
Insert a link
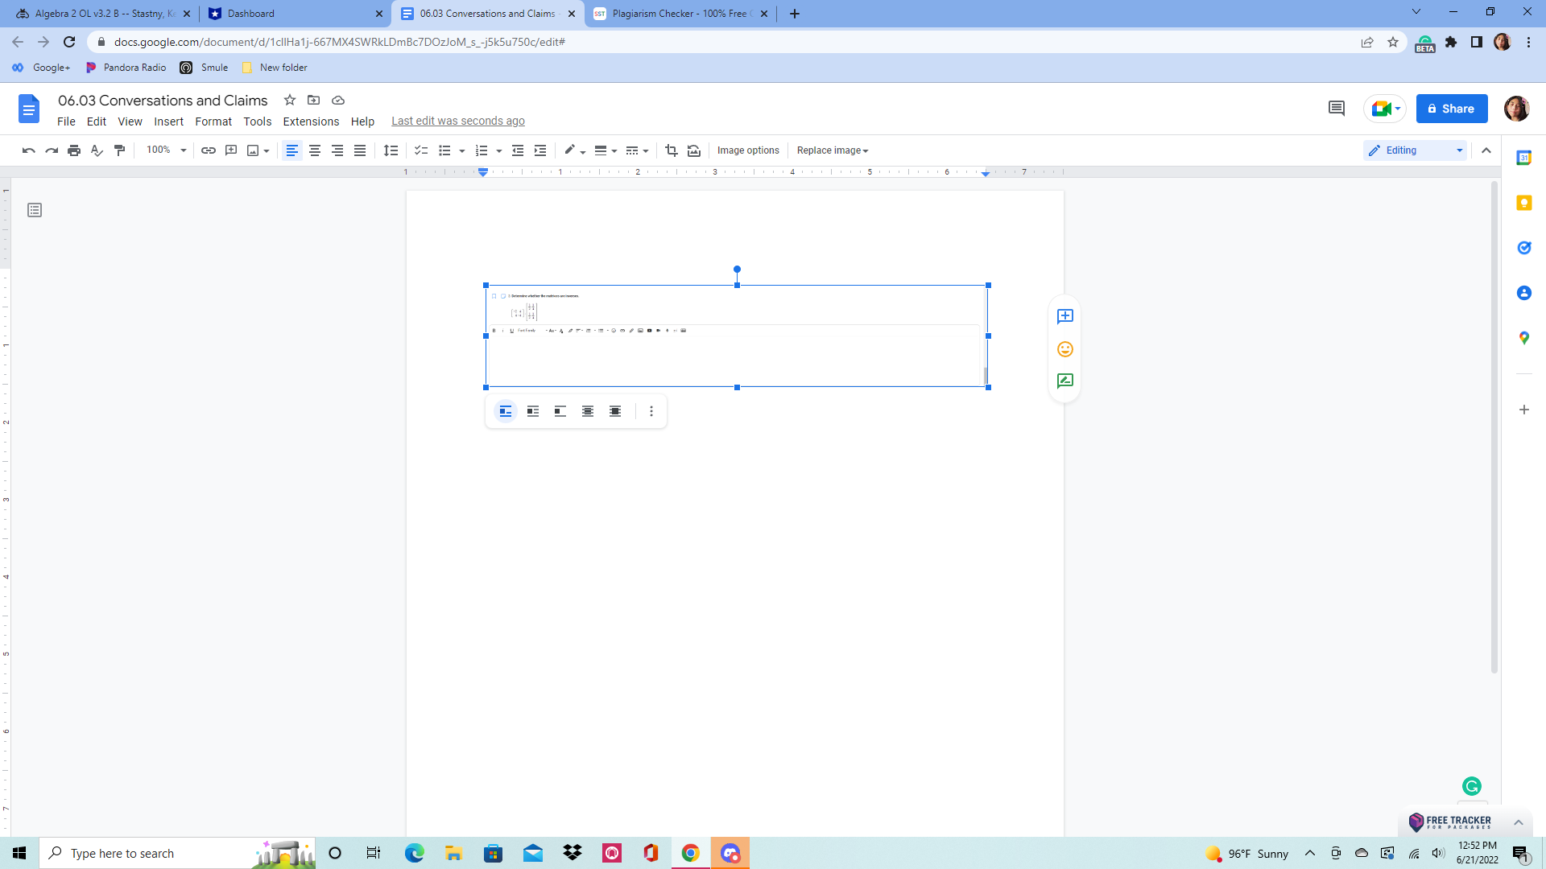point(209,150)
